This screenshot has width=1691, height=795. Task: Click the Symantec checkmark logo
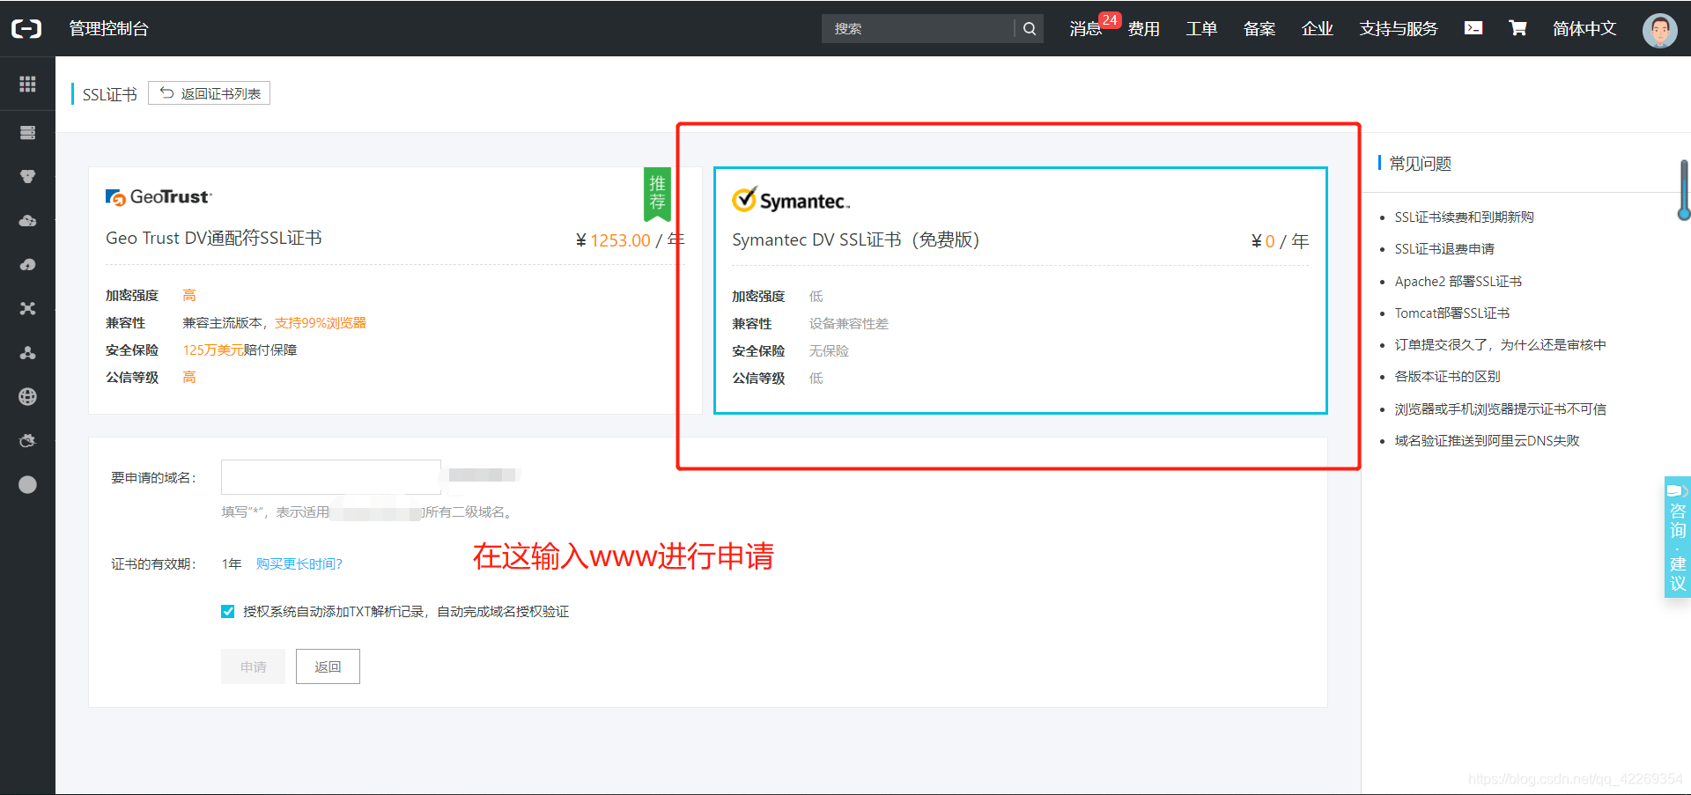tap(791, 200)
